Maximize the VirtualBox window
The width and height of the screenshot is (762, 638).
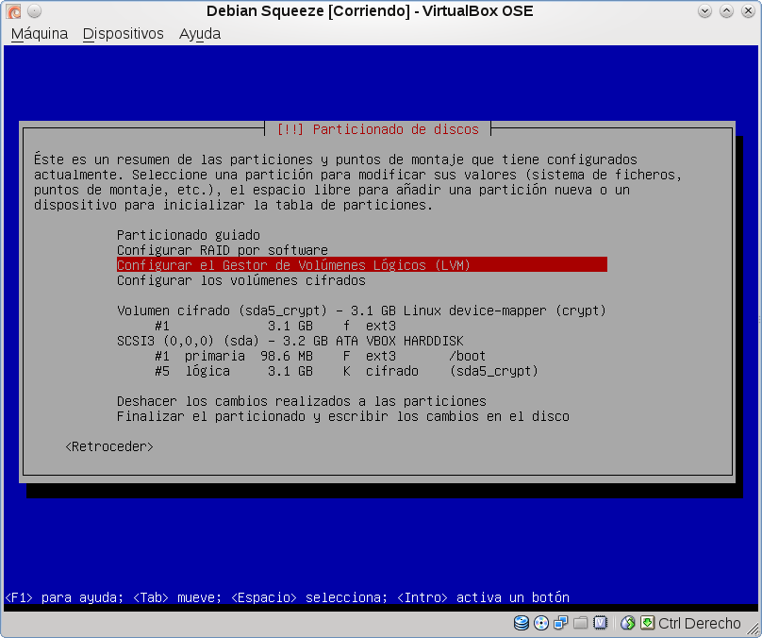(726, 10)
